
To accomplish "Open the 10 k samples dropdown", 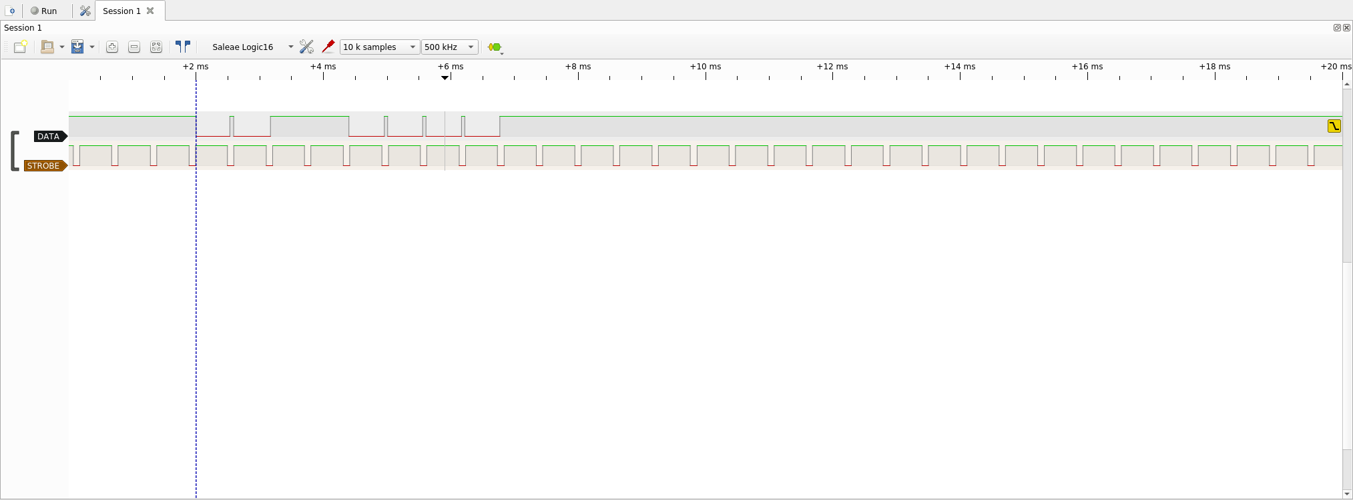I will pyautogui.click(x=379, y=47).
